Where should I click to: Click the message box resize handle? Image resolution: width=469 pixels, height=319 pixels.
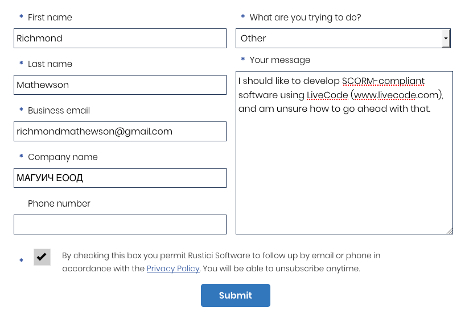pyautogui.click(x=450, y=230)
